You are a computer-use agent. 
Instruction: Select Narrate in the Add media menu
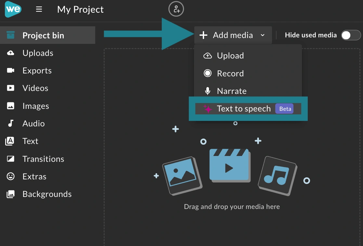click(x=248, y=91)
